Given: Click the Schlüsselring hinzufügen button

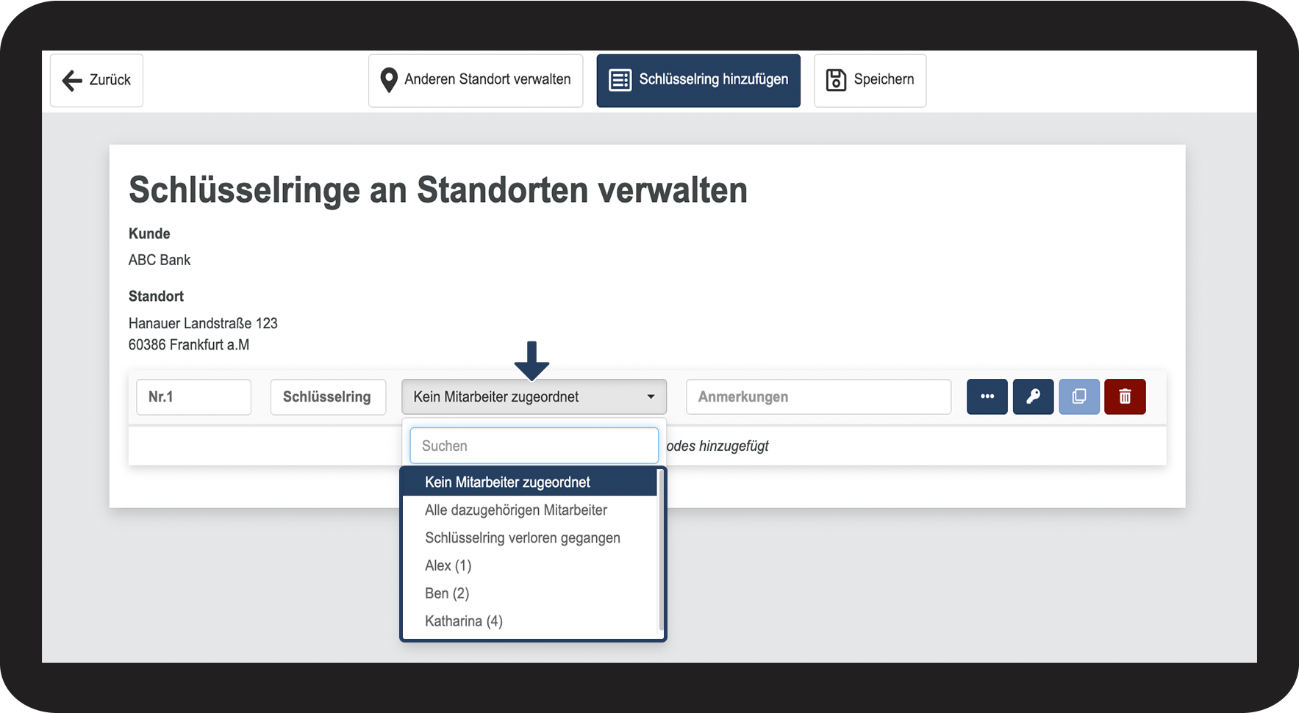Looking at the screenshot, I should (698, 80).
